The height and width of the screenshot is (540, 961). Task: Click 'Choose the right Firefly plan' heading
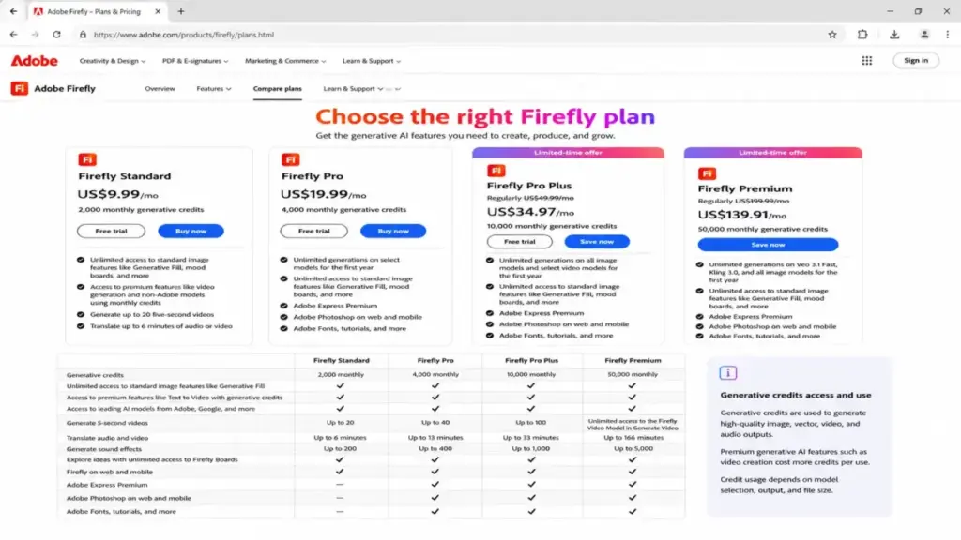(485, 116)
